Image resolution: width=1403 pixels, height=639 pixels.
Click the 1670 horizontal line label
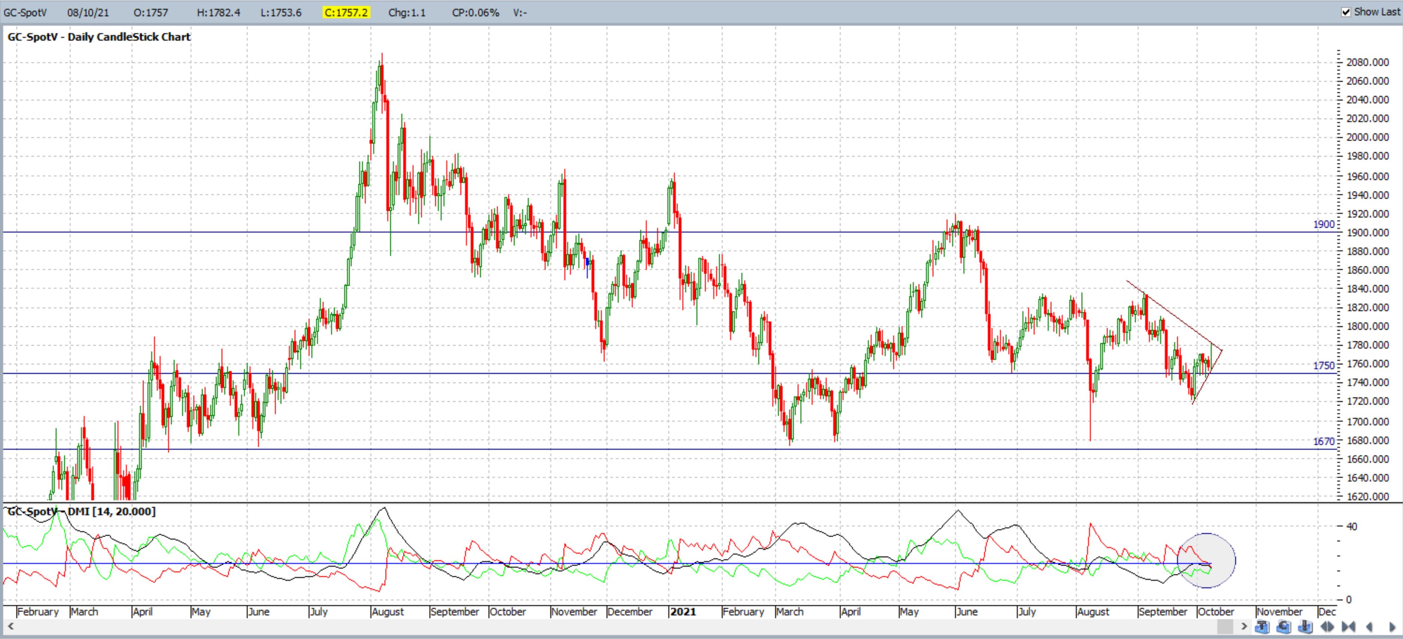(1324, 441)
